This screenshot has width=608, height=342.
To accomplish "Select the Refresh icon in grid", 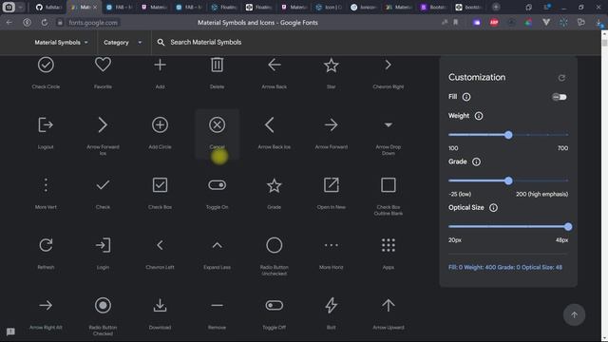I will 46,245.
